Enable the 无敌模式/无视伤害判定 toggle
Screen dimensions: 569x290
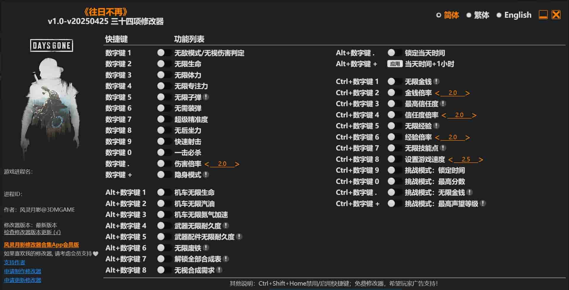(x=162, y=53)
